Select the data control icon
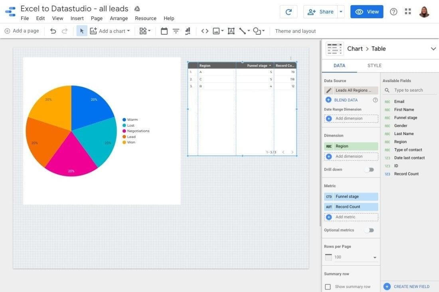This screenshot has height=292, width=439. 188,31
